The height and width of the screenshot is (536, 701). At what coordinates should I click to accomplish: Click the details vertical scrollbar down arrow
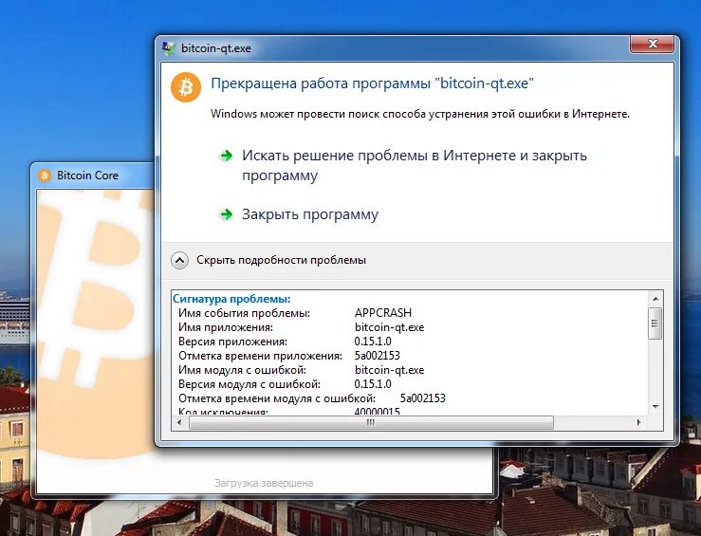[655, 406]
